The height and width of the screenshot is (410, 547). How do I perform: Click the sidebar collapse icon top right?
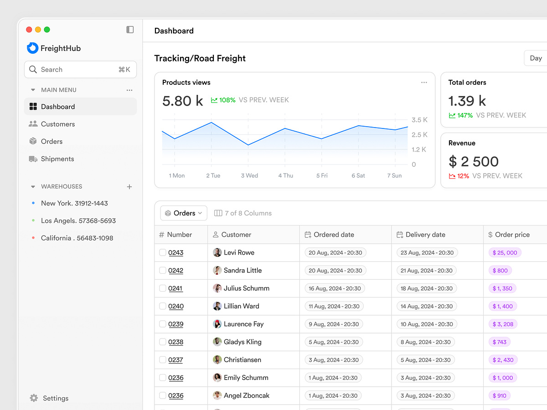click(x=130, y=29)
